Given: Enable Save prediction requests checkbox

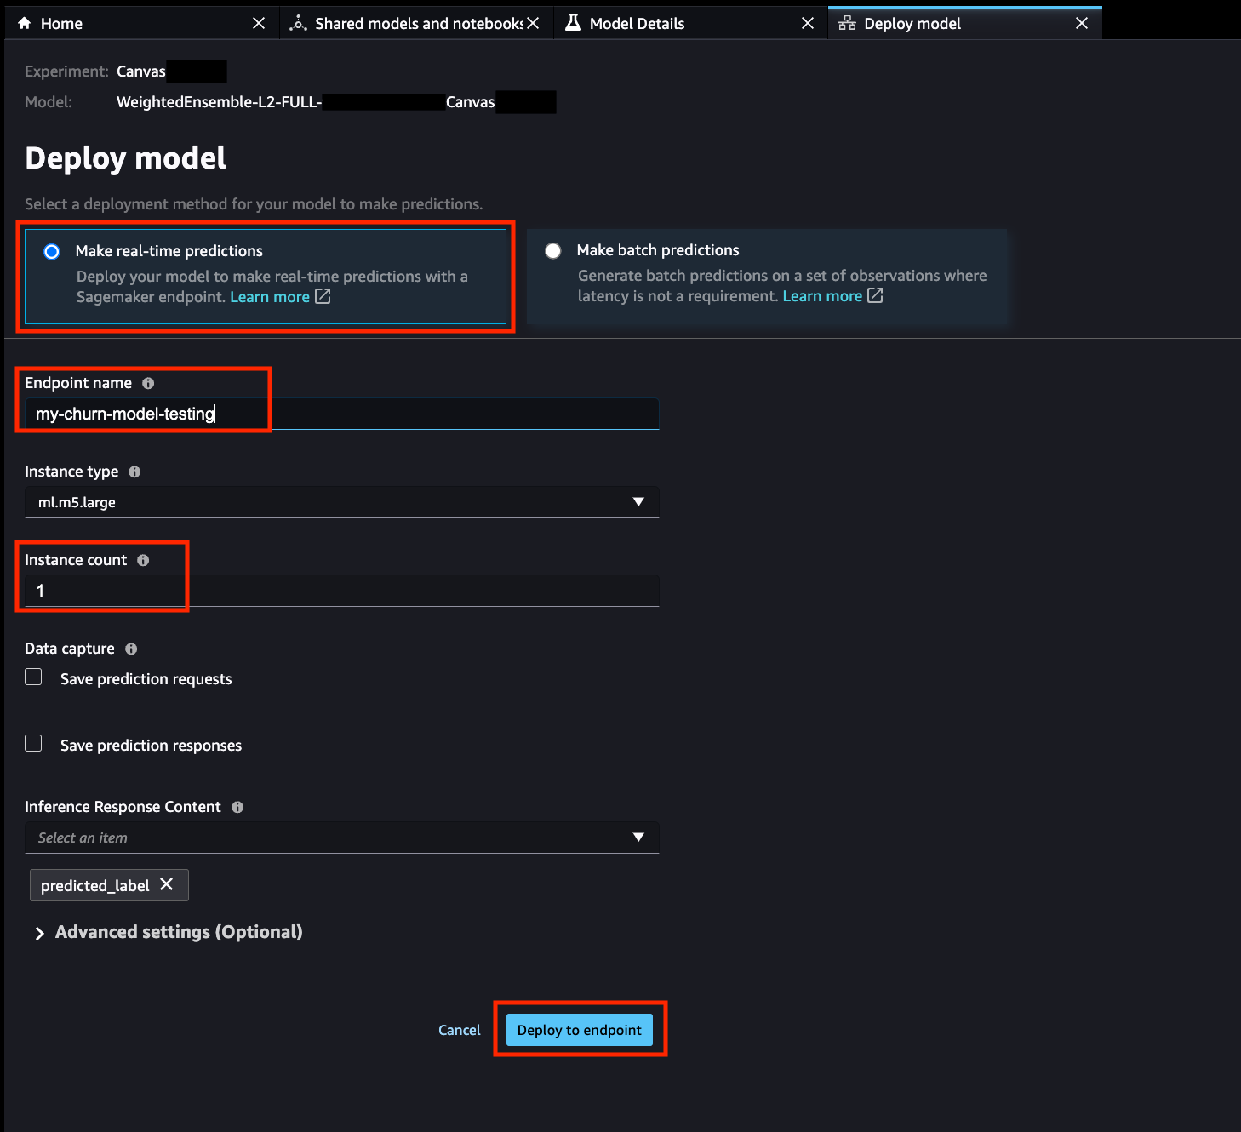Looking at the screenshot, I should point(33,677).
